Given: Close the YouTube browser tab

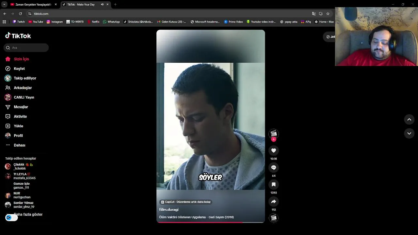Looking at the screenshot, I should click(56, 5).
